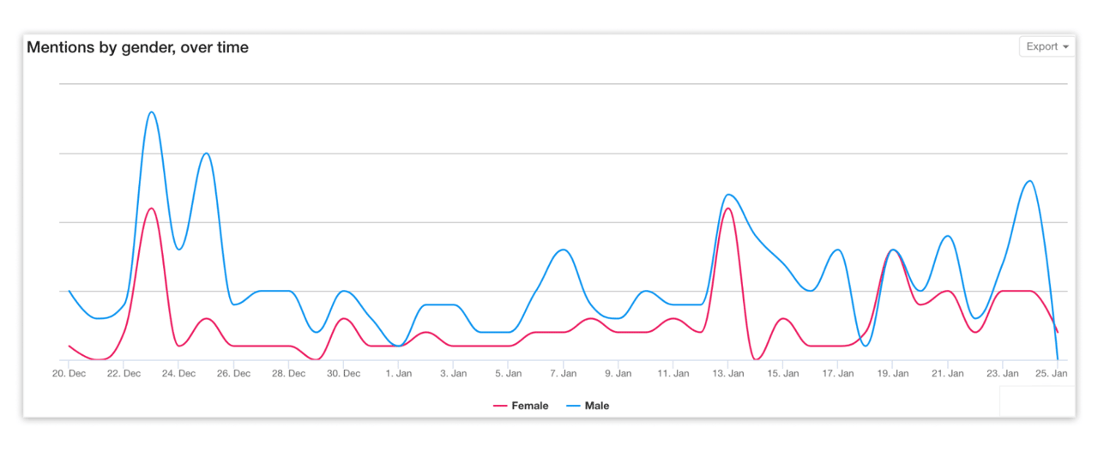Select the '19. Jan' axis date label
This screenshot has height=452, width=1098.
[892, 374]
